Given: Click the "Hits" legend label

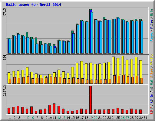Looking at the screenshot, I should [x=151, y=12].
